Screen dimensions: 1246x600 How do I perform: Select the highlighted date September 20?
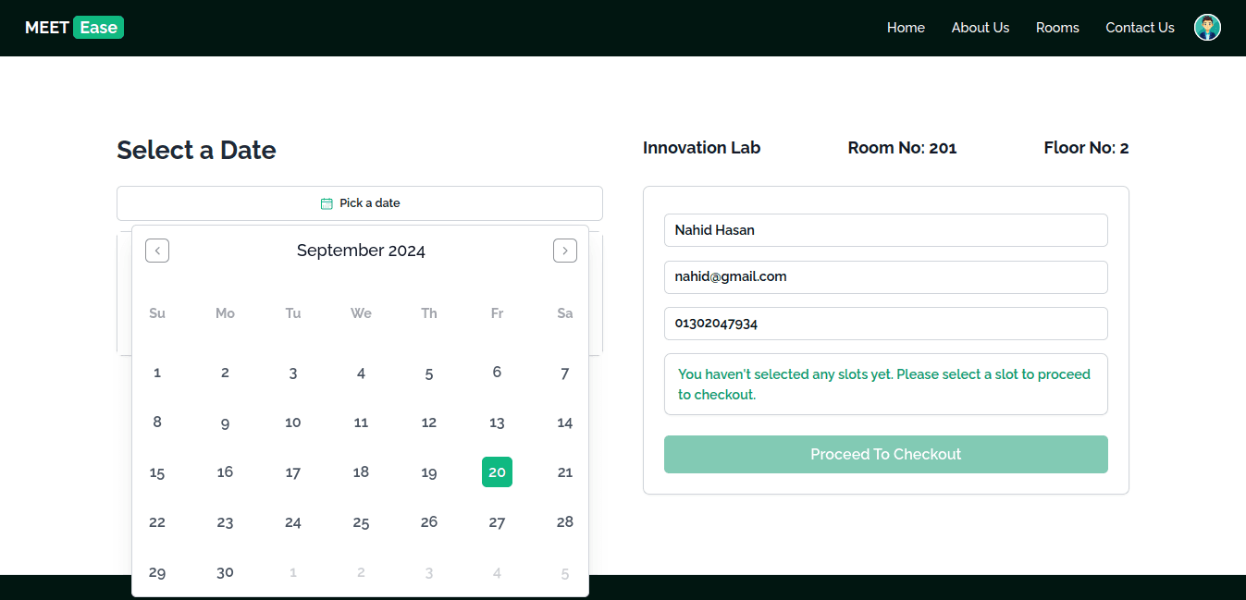point(497,472)
